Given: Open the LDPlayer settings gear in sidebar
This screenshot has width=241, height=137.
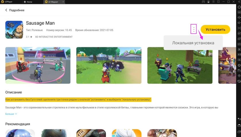Looking at the screenshot, I should tap(239, 7).
